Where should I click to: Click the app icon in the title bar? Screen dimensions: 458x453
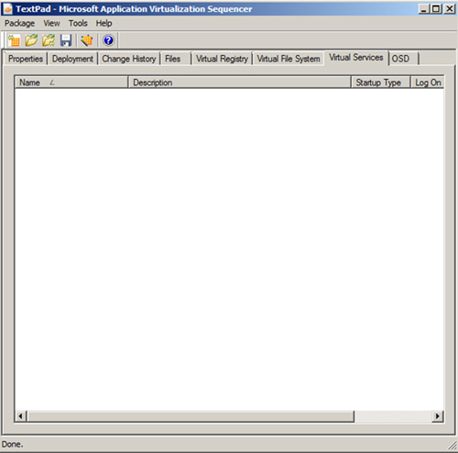[7, 9]
